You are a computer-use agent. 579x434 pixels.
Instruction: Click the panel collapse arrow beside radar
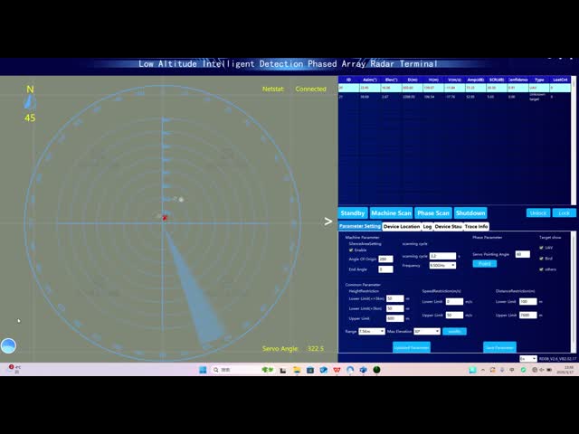[328, 221]
